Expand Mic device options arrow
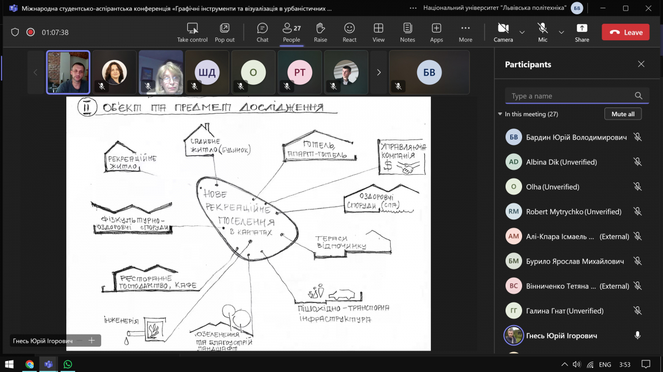This screenshot has width=663, height=372. click(x=561, y=33)
